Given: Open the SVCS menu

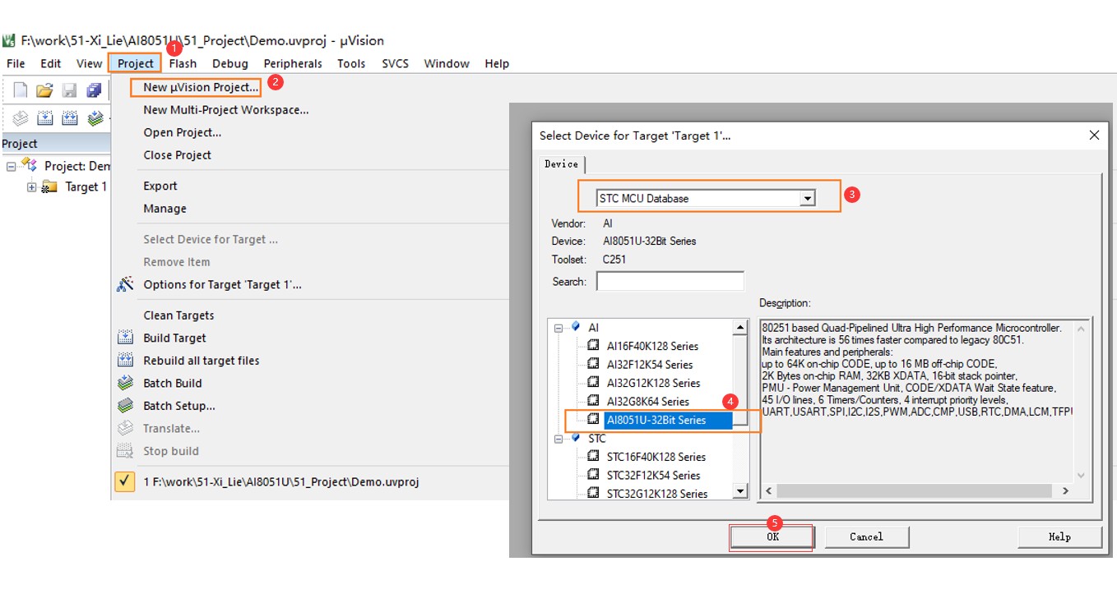Looking at the screenshot, I should [x=395, y=63].
